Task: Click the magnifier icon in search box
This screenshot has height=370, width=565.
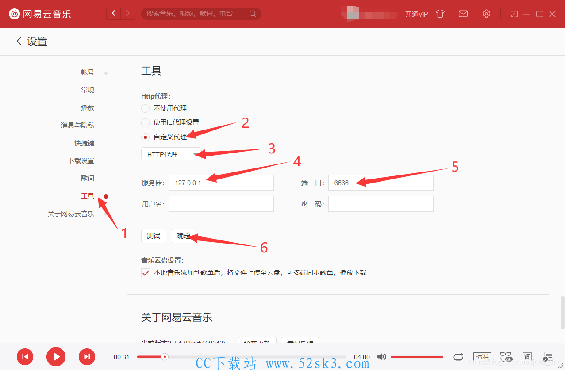Action: (x=253, y=14)
